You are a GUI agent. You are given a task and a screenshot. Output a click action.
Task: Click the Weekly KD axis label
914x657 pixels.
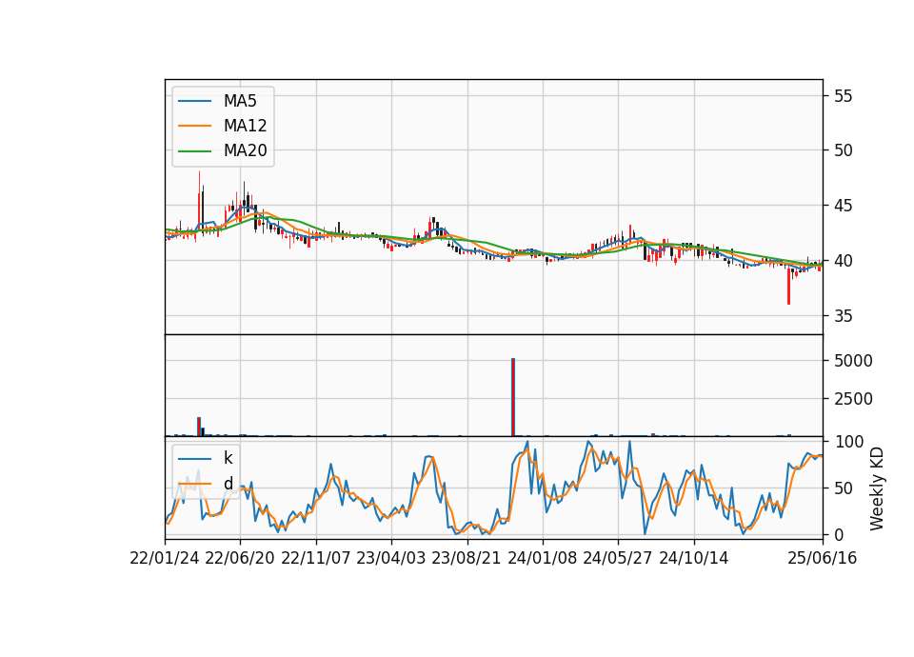(877, 488)
